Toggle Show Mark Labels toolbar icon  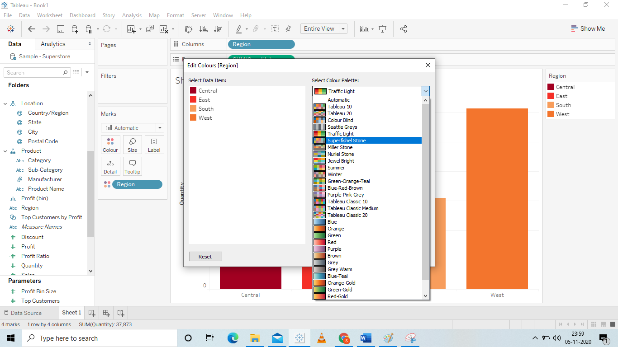tap(275, 29)
